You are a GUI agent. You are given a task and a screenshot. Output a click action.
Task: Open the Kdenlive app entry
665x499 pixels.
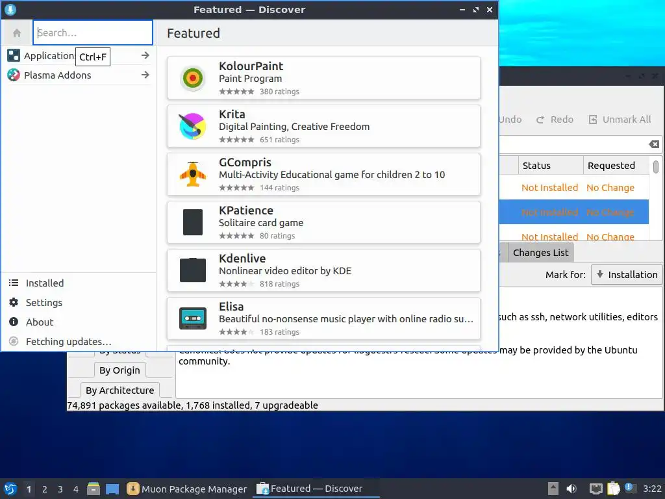click(x=323, y=270)
